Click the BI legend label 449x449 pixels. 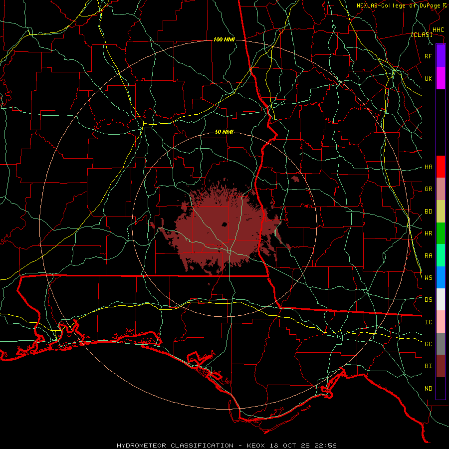[x=428, y=366]
